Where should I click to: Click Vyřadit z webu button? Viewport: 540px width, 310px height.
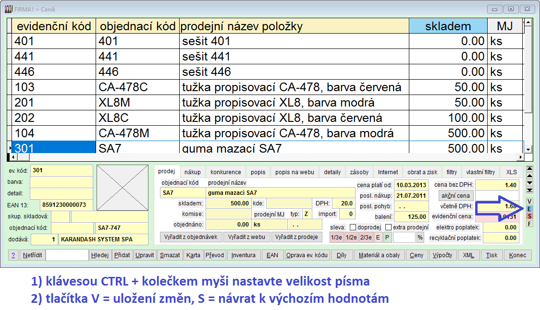click(x=246, y=237)
